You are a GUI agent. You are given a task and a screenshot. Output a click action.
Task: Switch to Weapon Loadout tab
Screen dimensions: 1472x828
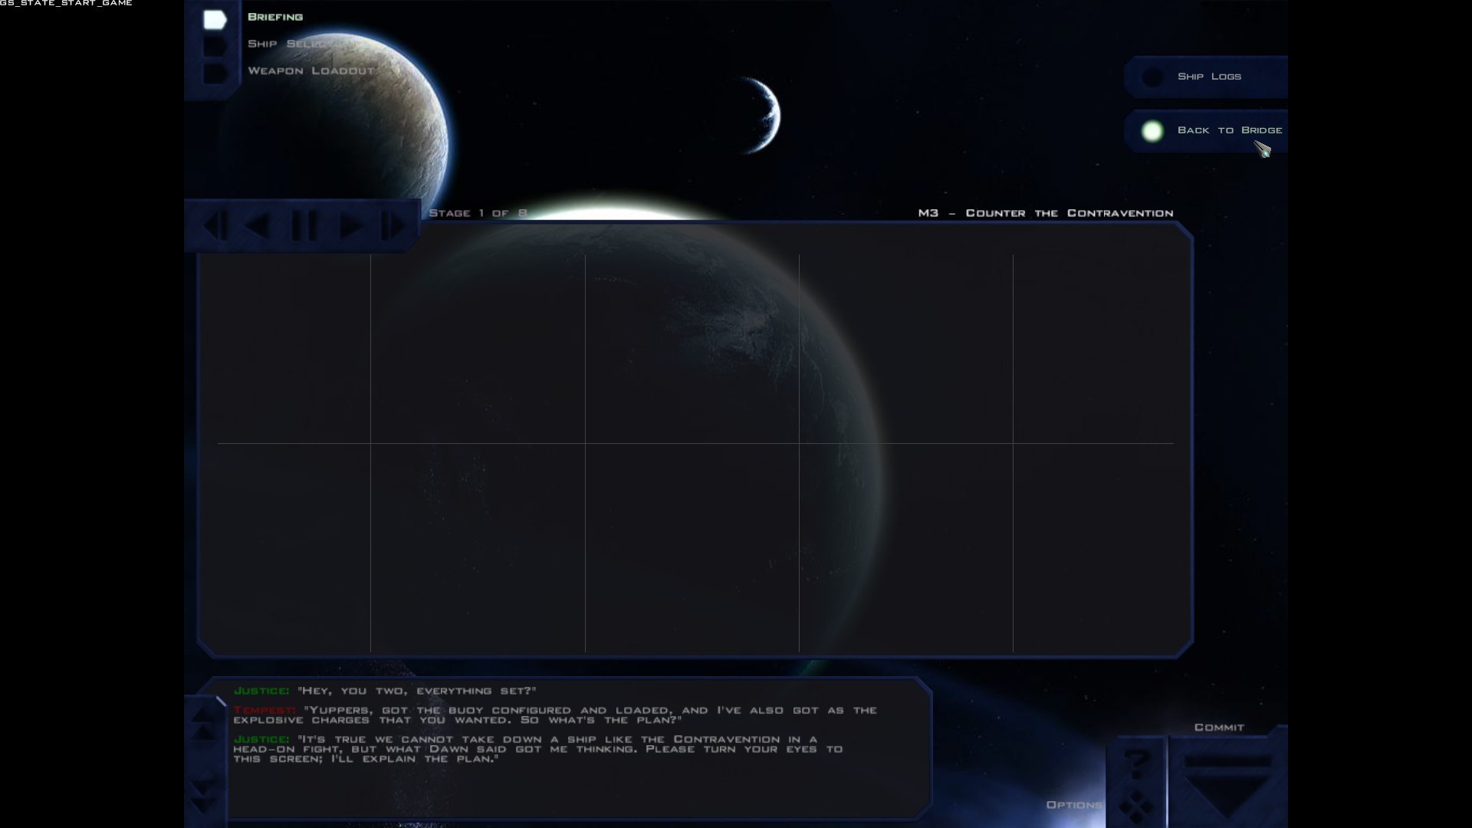(x=310, y=71)
